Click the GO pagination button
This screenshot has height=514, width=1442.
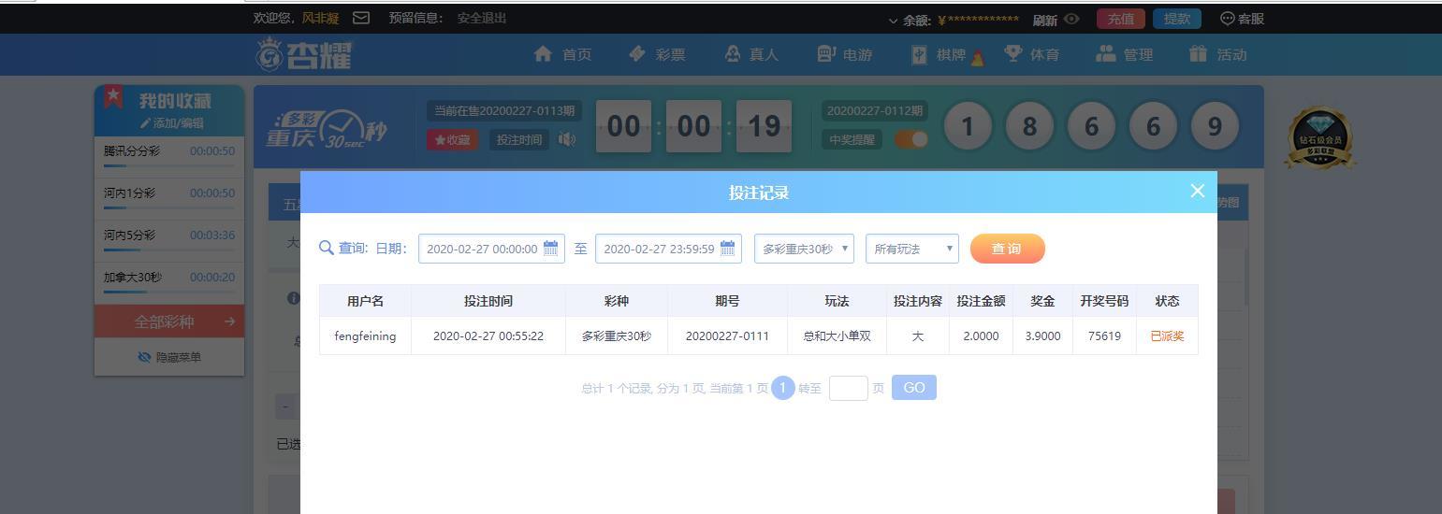(914, 388)
